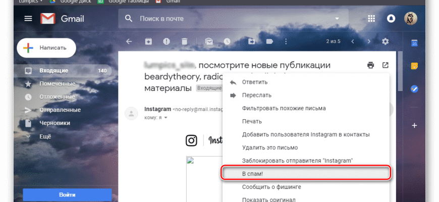This screenshot has height=202, width=439.
Task: Open search options dropdown arrow
Action: (x=337, y=19)
